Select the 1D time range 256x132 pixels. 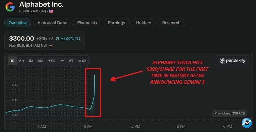coord(12,61)
